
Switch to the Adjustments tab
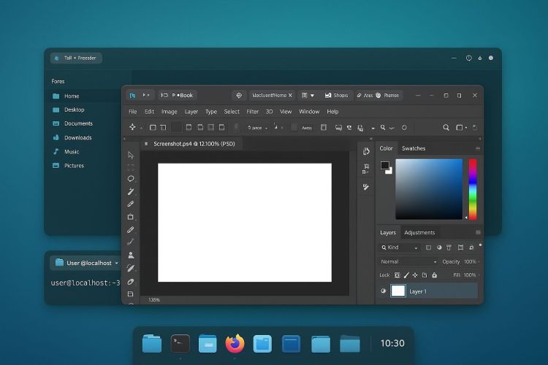pyautogui.click(x=419, y=233)
